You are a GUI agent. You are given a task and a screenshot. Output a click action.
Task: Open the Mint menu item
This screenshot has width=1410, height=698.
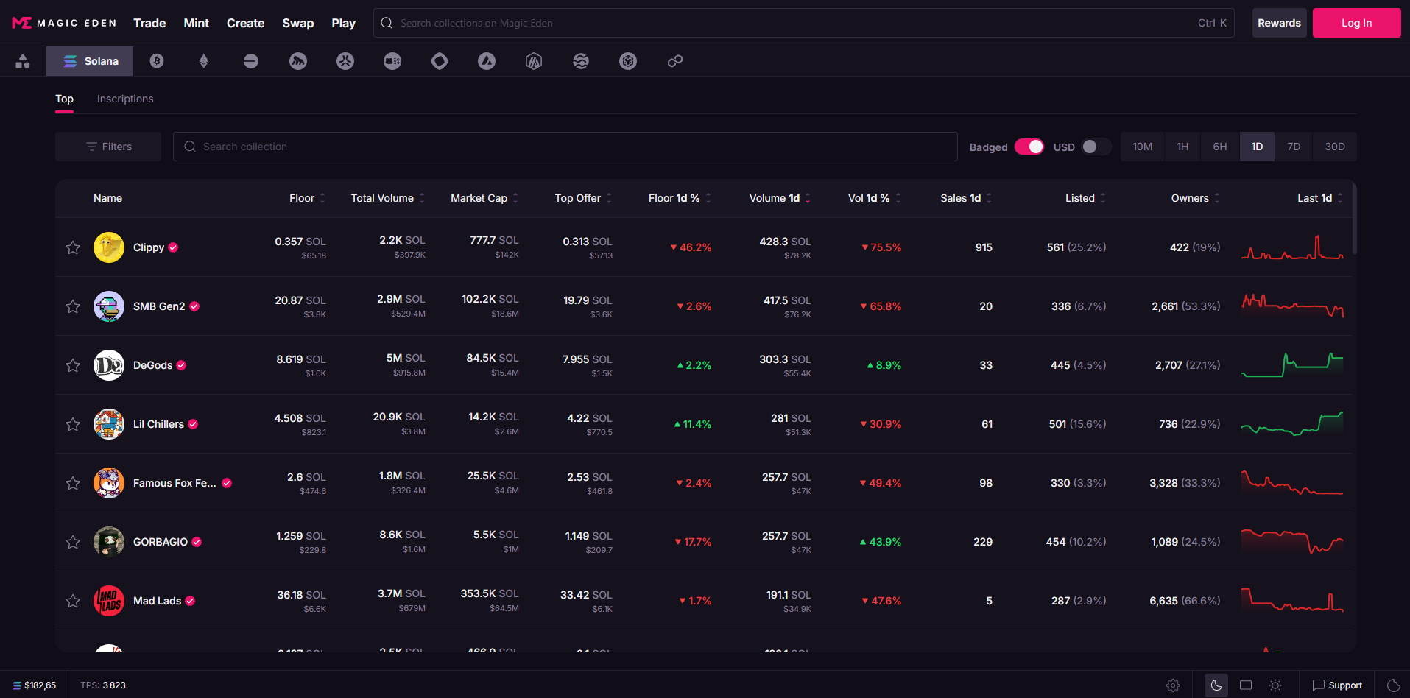(x=196, y=23)
